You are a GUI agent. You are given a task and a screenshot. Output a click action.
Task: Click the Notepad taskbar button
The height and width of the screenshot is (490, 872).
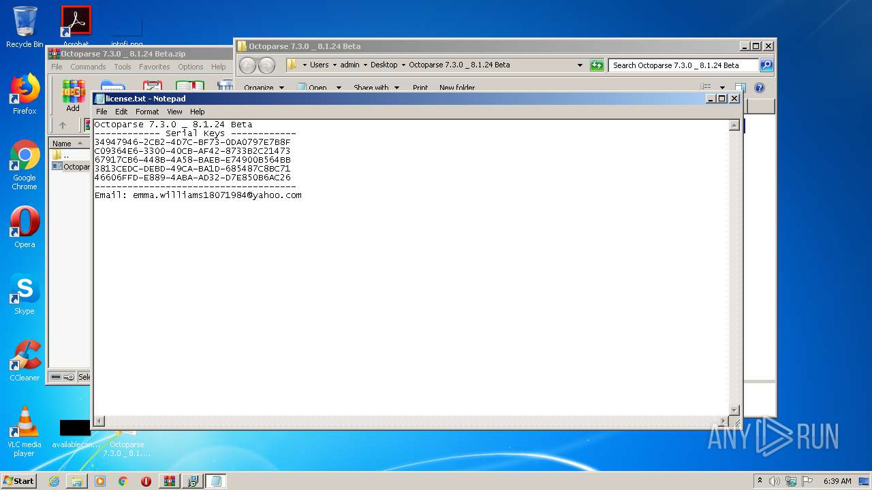click(215, 481)
